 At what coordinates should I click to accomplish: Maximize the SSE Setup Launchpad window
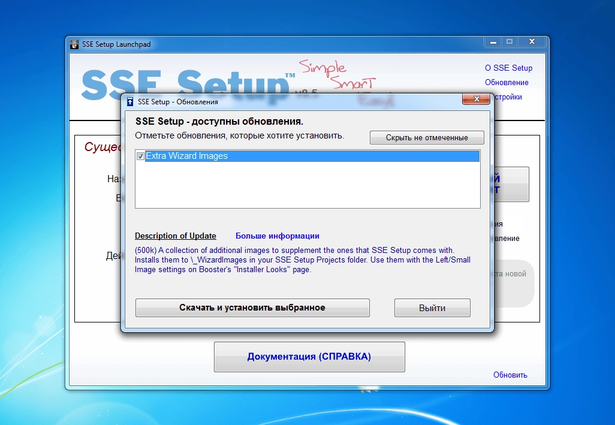[510, 41]
